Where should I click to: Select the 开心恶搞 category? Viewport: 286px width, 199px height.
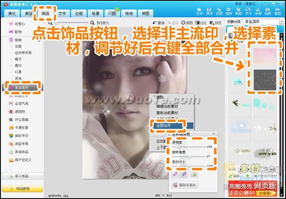(x=19, y=119)
